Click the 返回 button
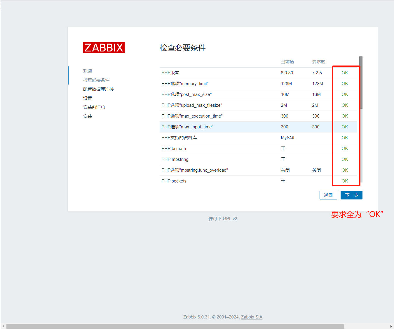 328,195
